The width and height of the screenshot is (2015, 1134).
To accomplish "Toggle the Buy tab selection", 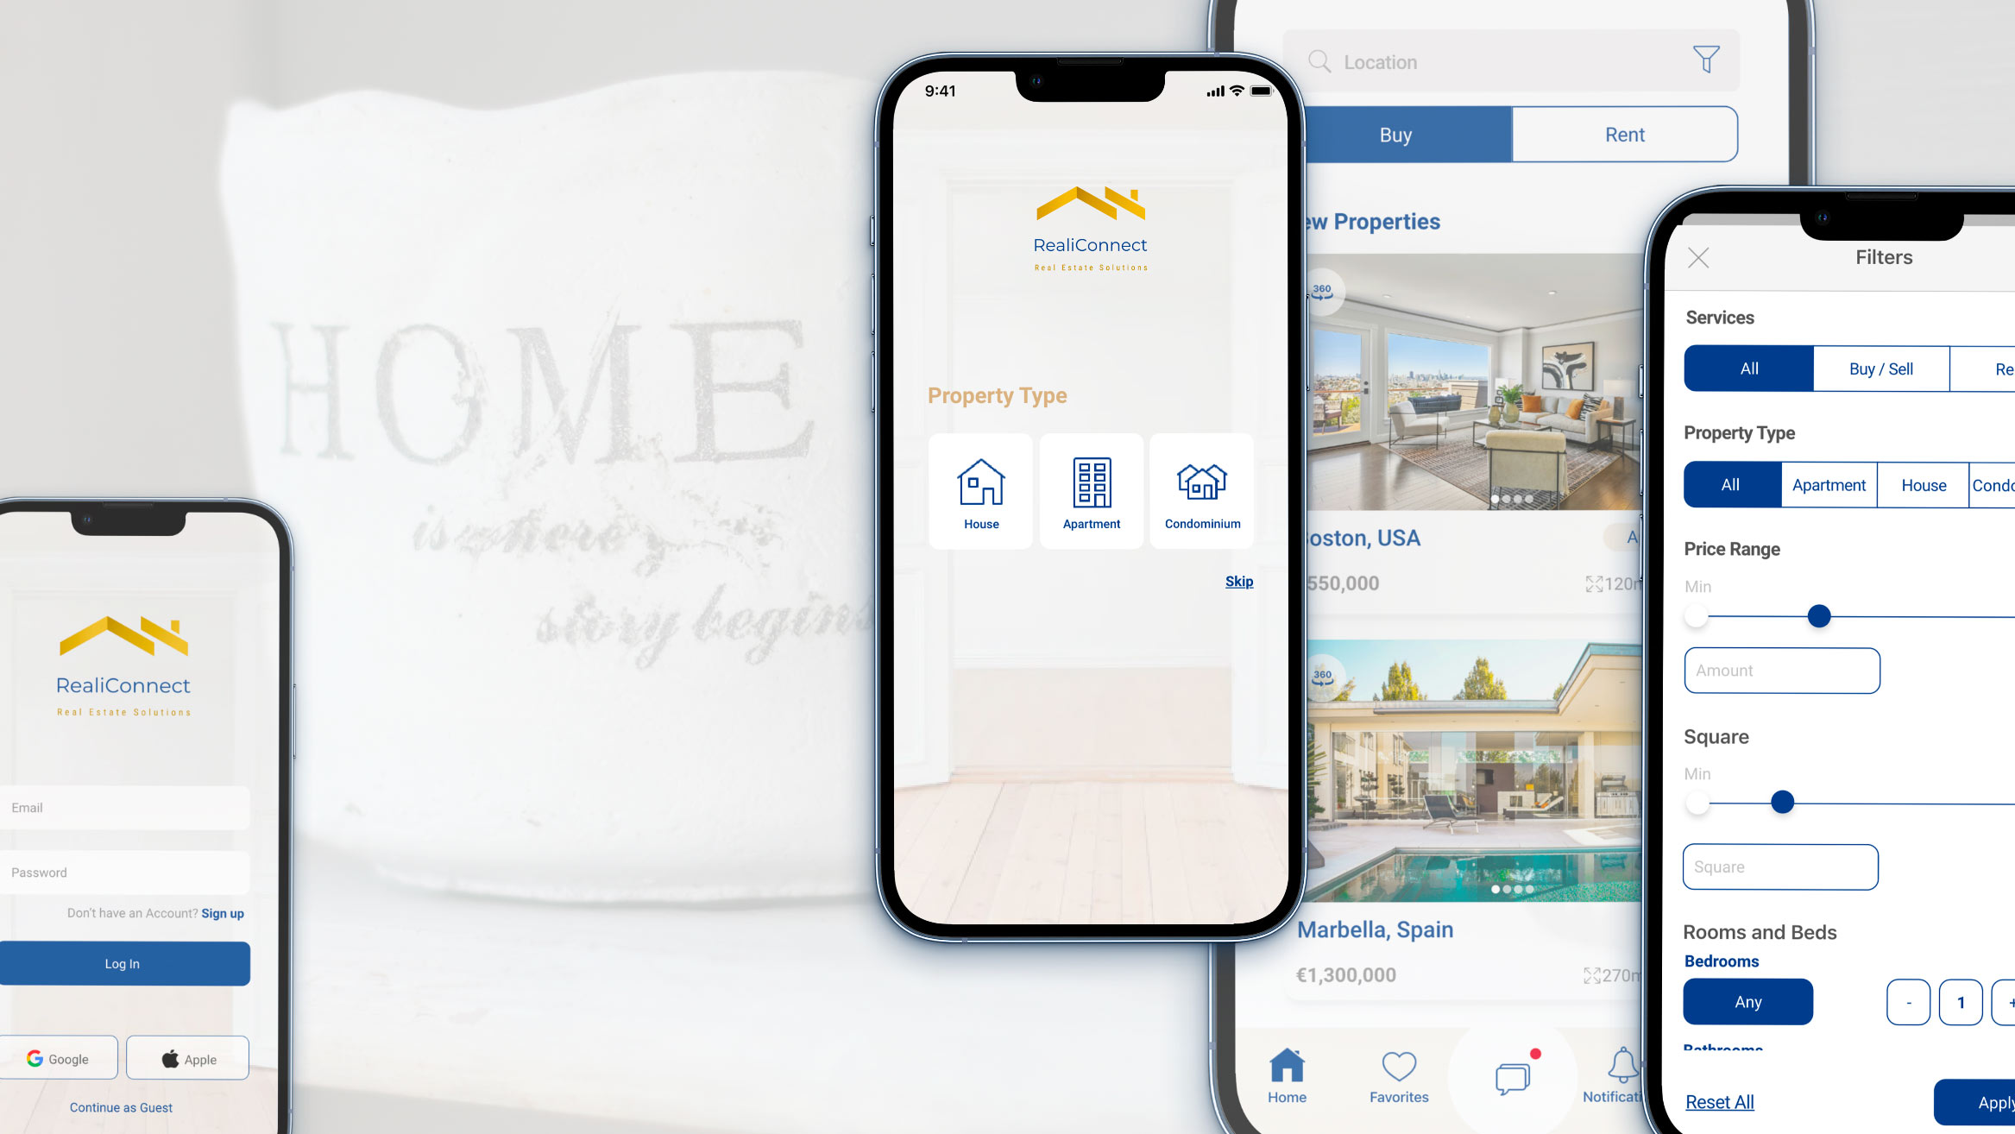I will (1395, 135).
